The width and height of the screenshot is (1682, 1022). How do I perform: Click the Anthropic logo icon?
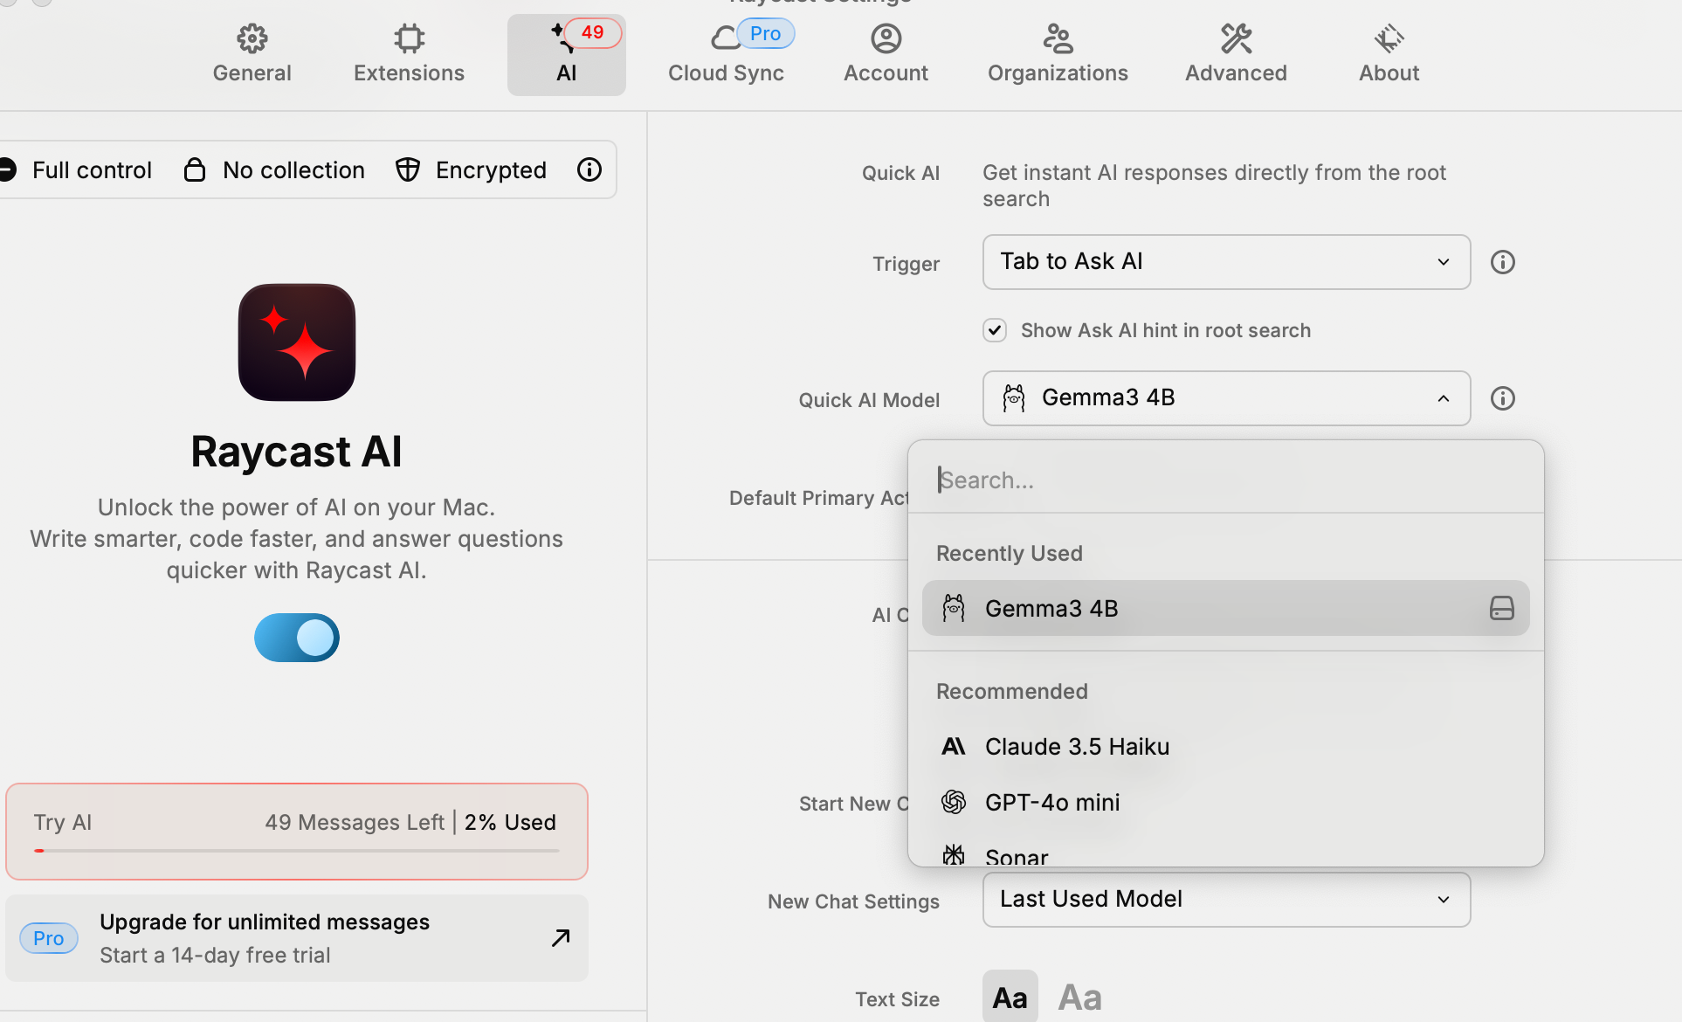953,747
